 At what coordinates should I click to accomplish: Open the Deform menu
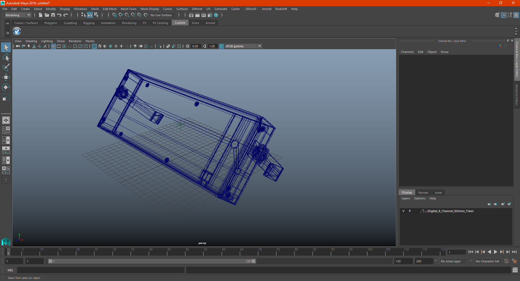coord(197,9)
